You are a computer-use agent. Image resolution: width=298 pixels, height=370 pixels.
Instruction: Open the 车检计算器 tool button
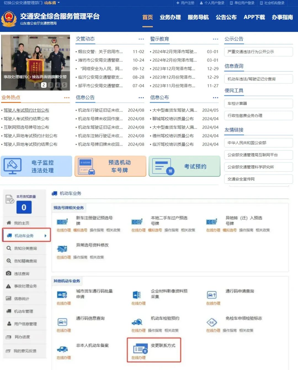pyautogui.click(x=259, y=103)
